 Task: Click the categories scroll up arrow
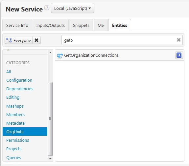[50, 52]
